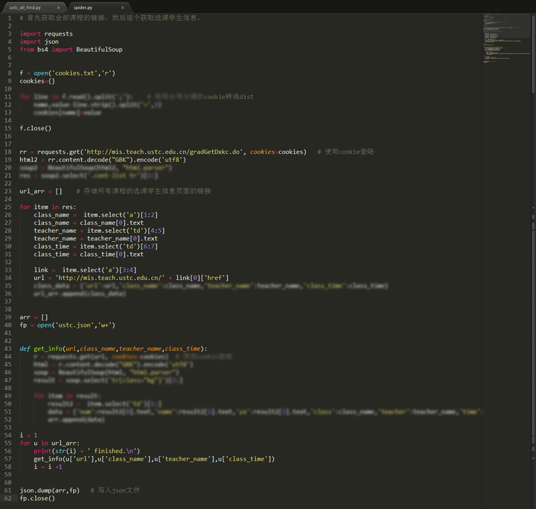Close the ustc_all_find.py tab

[x=58, y=7]
